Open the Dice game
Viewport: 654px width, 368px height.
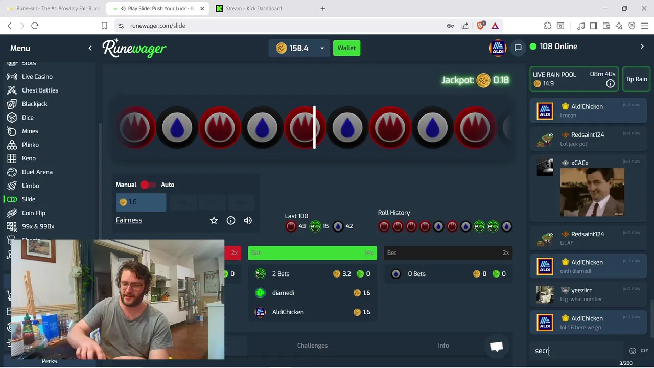click(28, 118)
